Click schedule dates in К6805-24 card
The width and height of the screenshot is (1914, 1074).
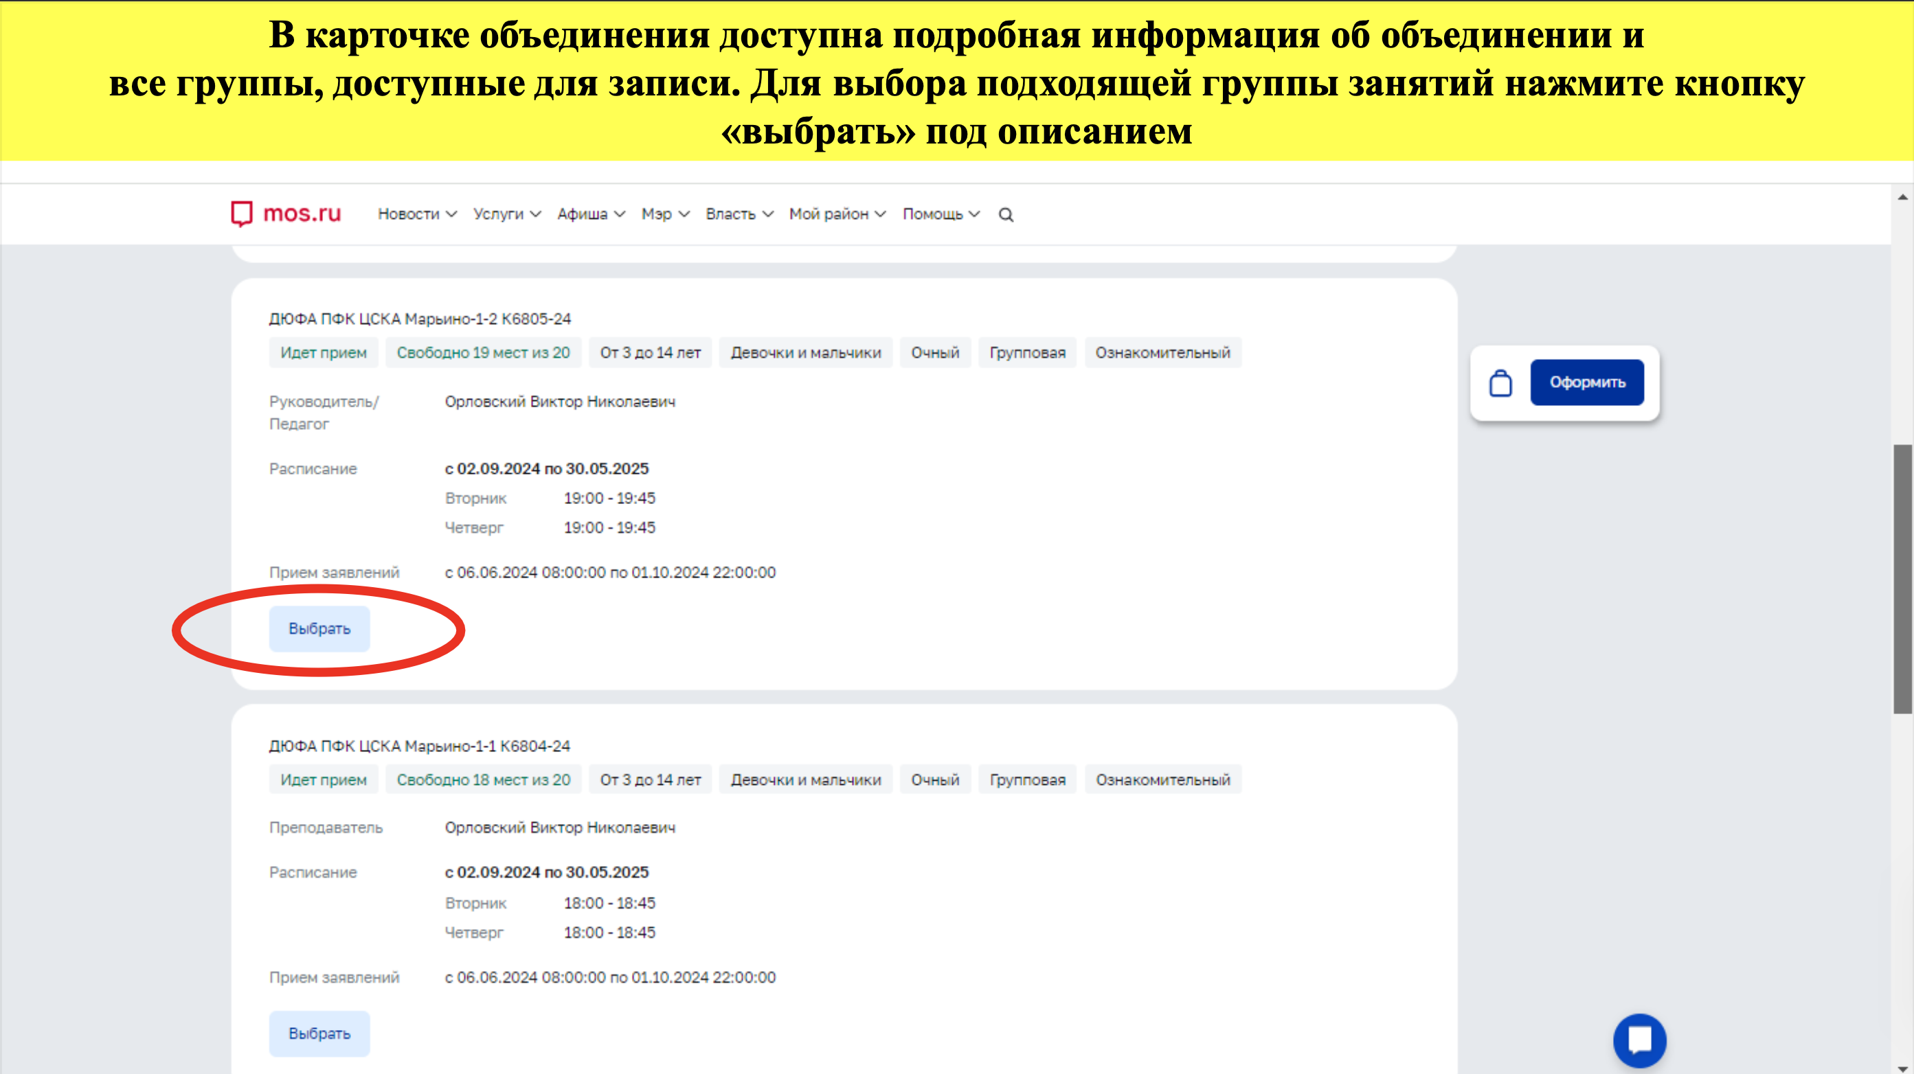coord(547,468)
